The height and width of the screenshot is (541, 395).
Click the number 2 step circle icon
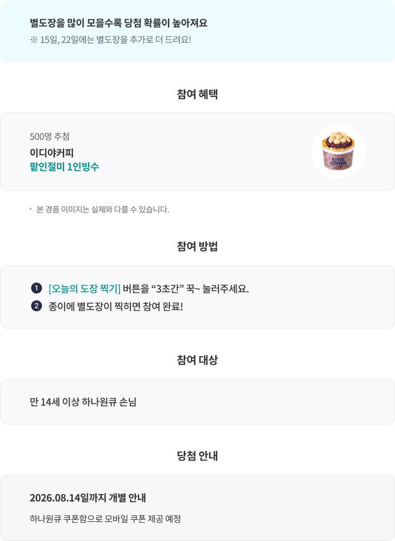36,306
